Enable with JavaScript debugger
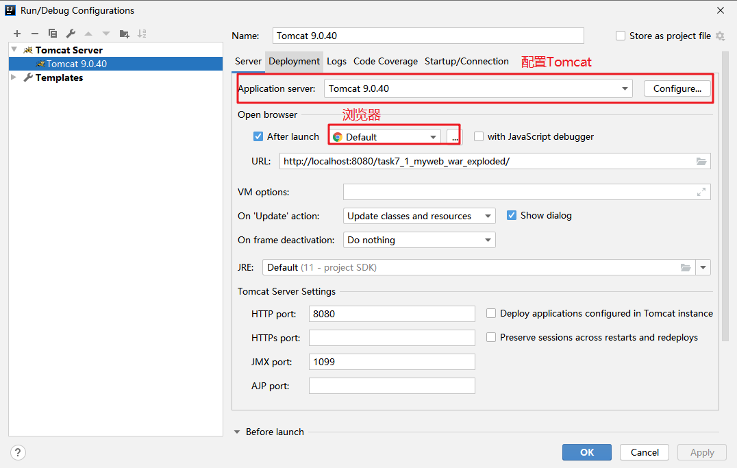This screenshot has width=737, height=468. (479, 136)
